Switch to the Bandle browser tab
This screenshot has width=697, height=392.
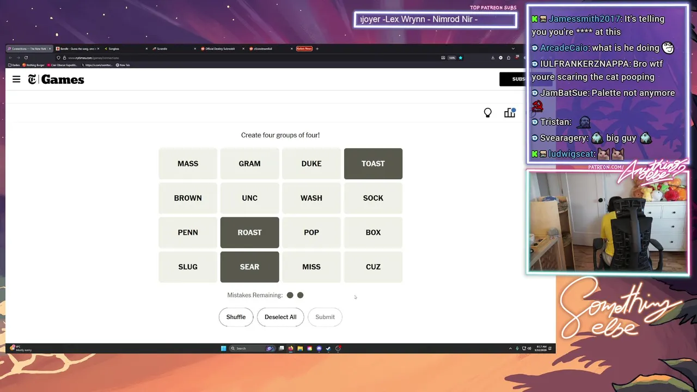point(77,48)
